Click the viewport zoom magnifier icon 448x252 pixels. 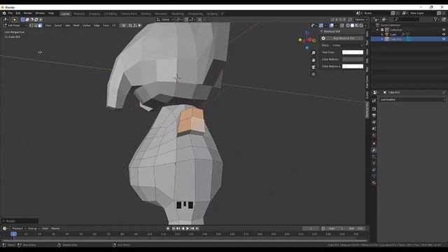click(314, 53)
